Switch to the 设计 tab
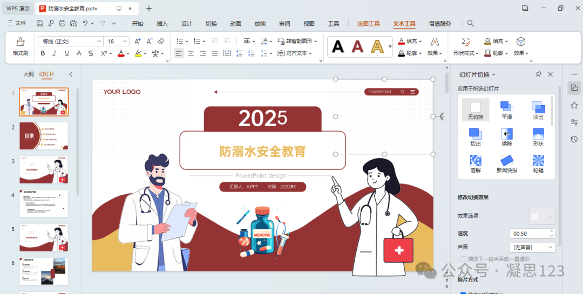This screenshot has height=294, width=583. pyautogui.click(x=187, y=23)
